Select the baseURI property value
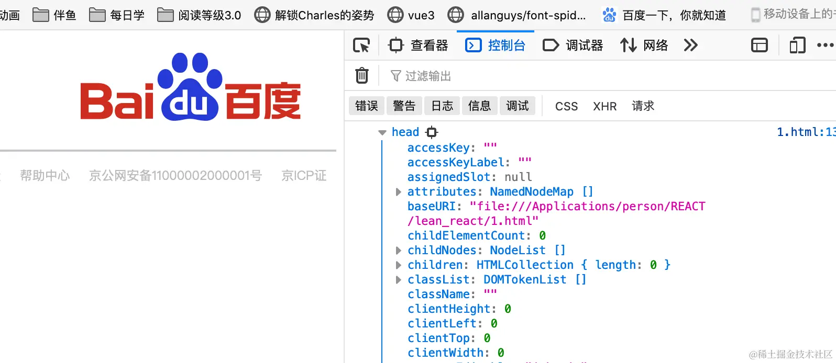 (x=556, y=213)
